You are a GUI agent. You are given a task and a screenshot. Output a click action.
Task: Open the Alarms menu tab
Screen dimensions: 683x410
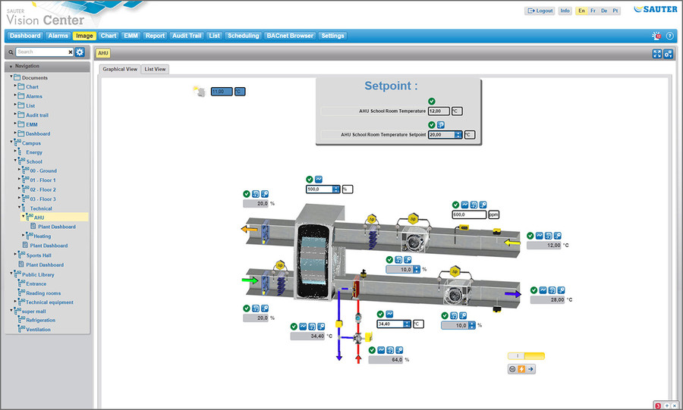tap(58, 36)
